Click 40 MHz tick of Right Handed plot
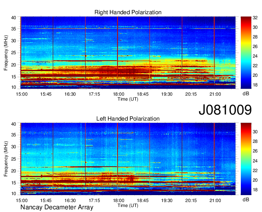 point(13,18)
